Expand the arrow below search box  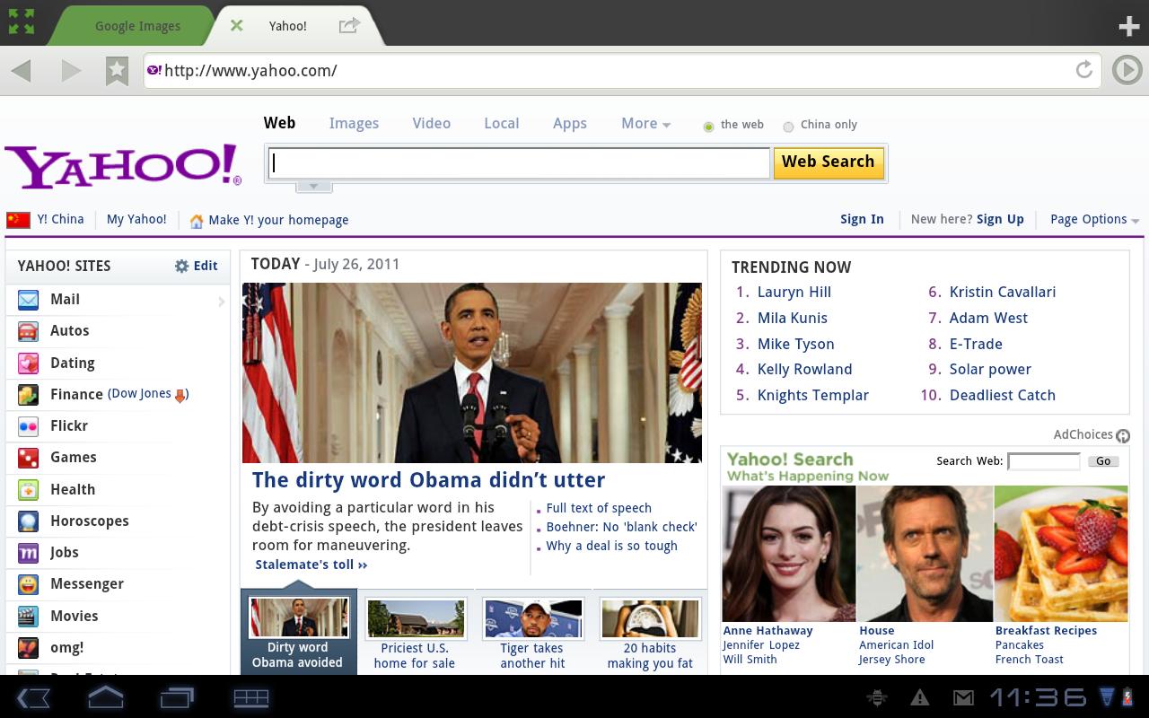(x=313, y=187)
